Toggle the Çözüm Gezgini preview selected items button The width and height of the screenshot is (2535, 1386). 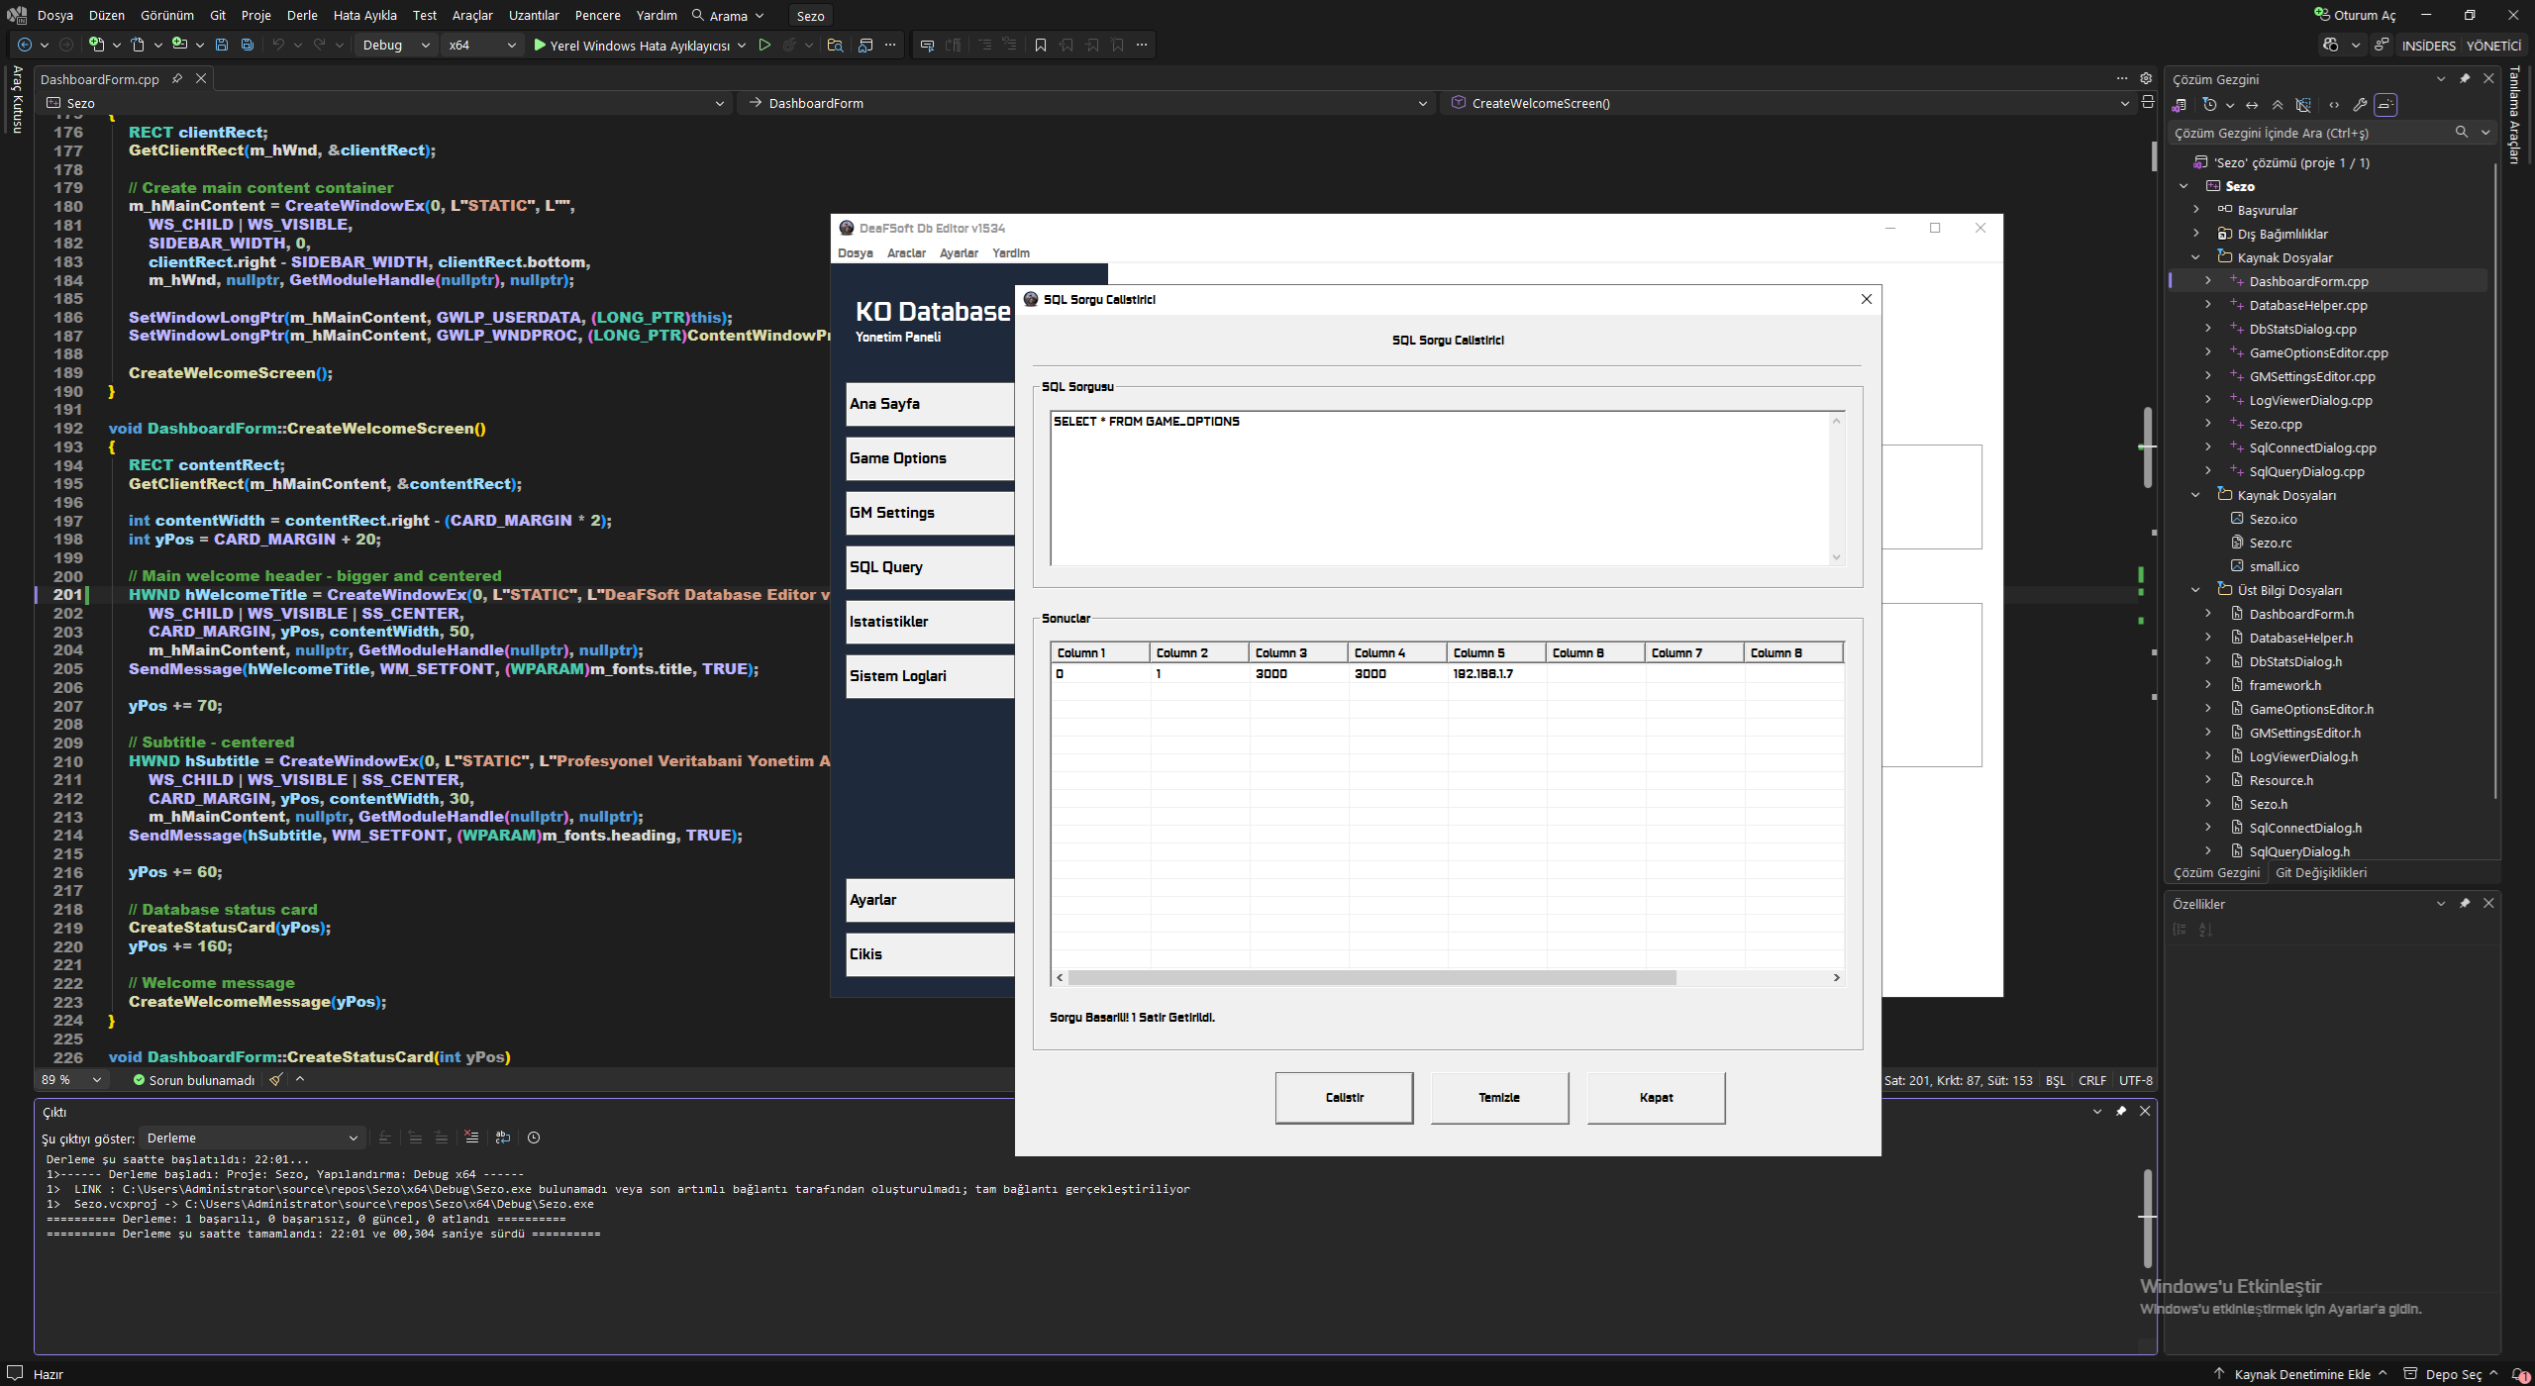tap(2385, 105)
